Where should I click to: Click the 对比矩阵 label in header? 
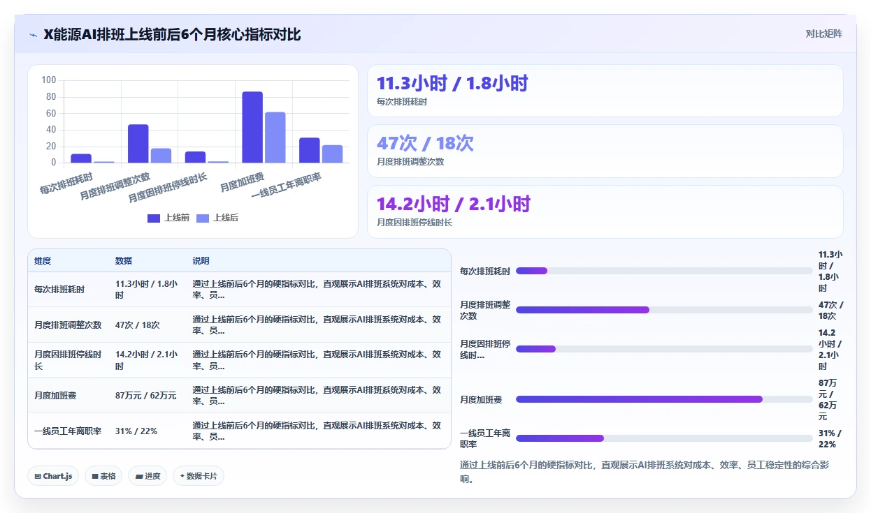tap(824, 34)
